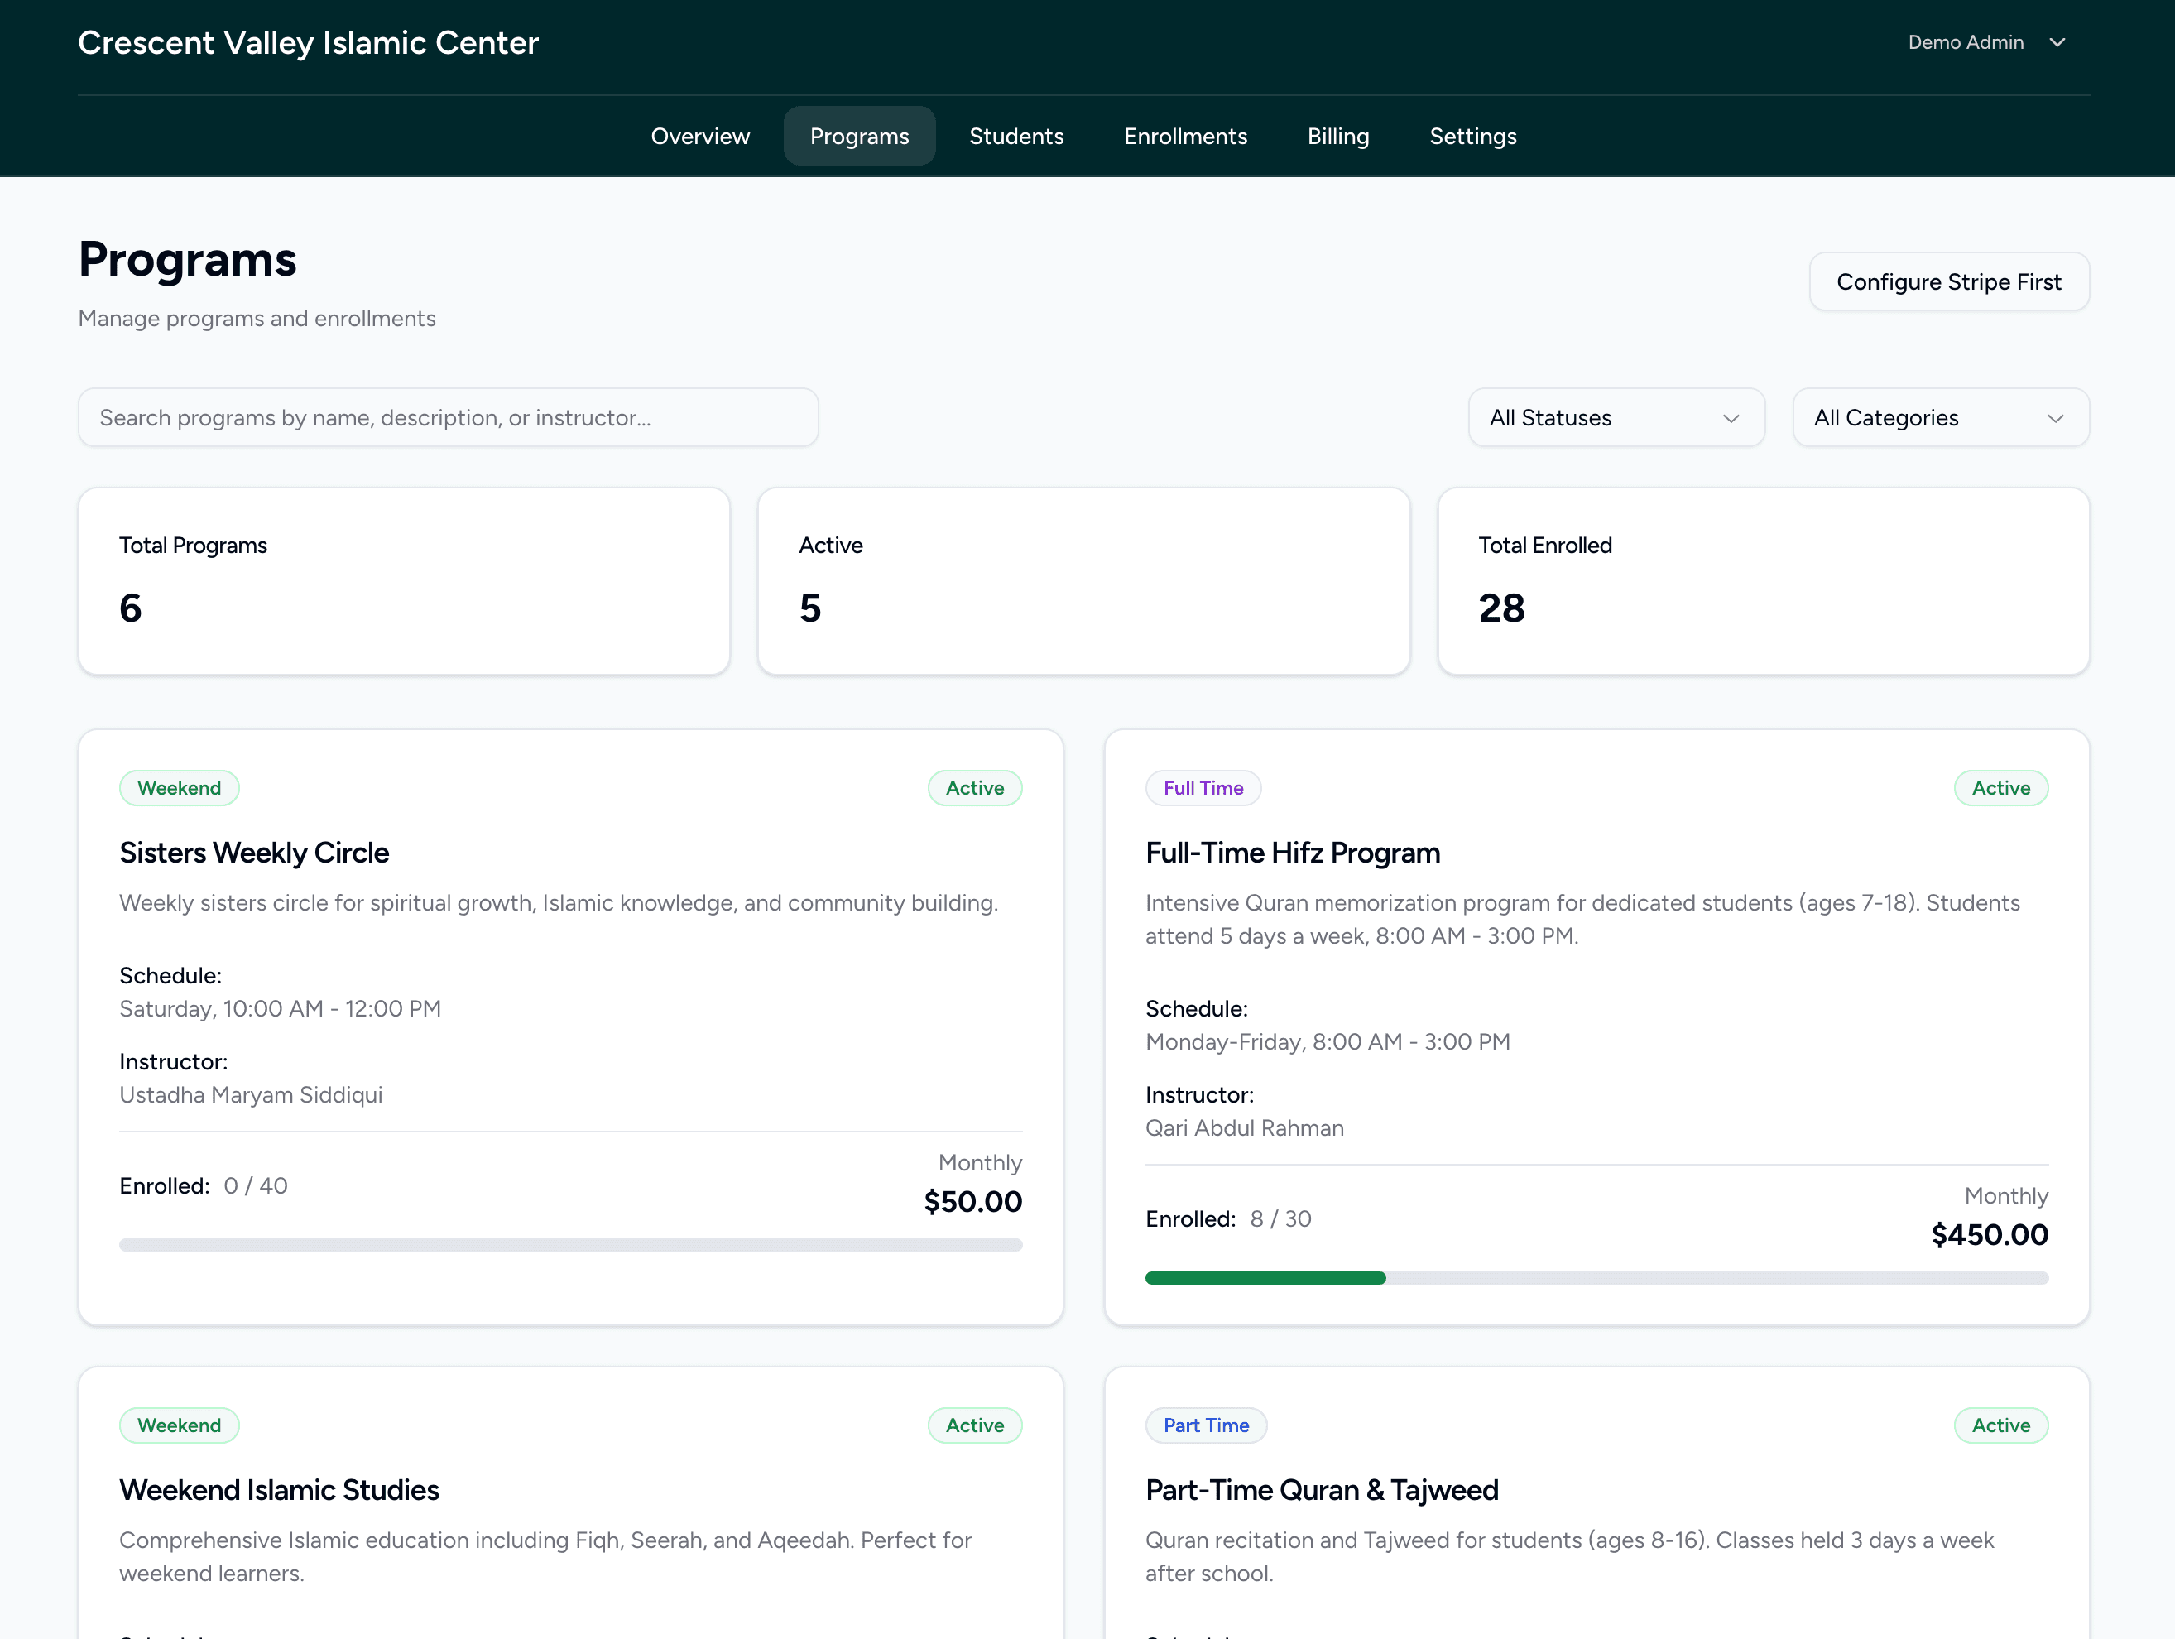Screen dimensions: 2175x1639
Task: Open the Sisters Weekly Circle program title
Action: pyautogui.click(x=254, y=853)
